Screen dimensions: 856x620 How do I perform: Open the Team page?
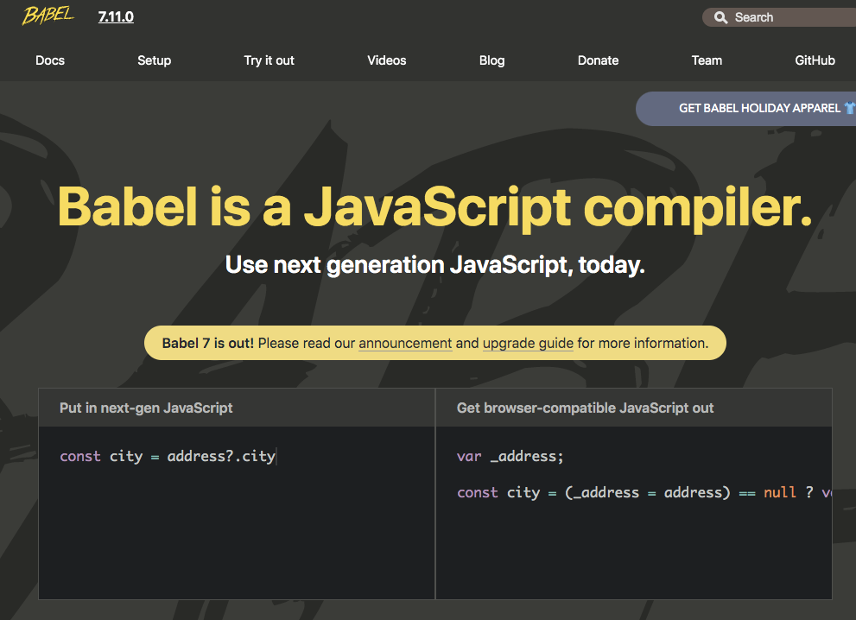(707, 60)
